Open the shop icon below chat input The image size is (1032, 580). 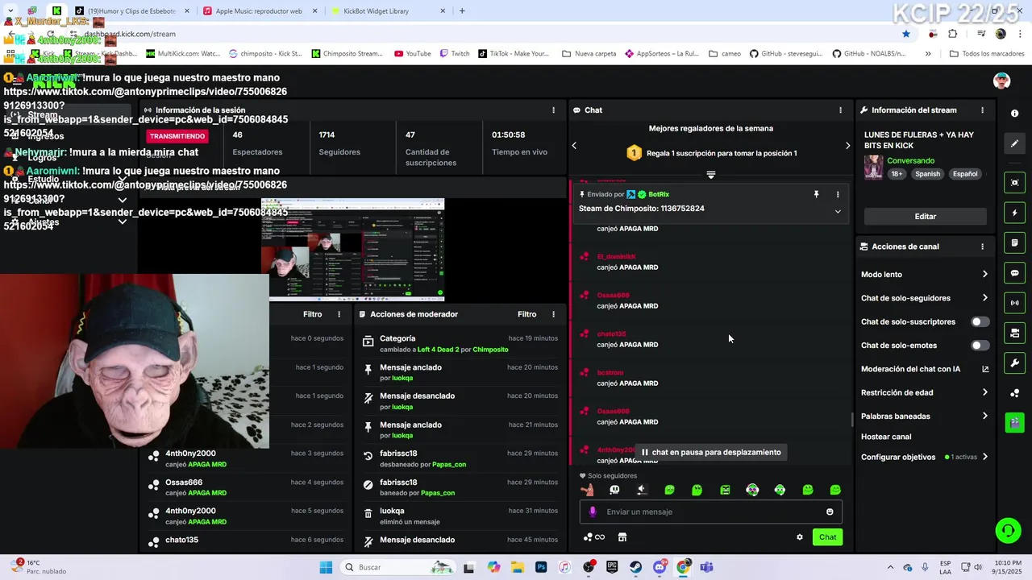pyautogui.click(x=622, y=537)
